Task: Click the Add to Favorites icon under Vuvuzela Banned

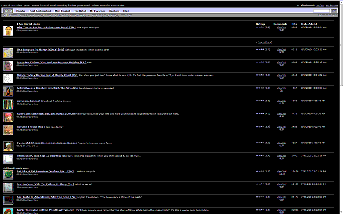Action: point(18,104)
